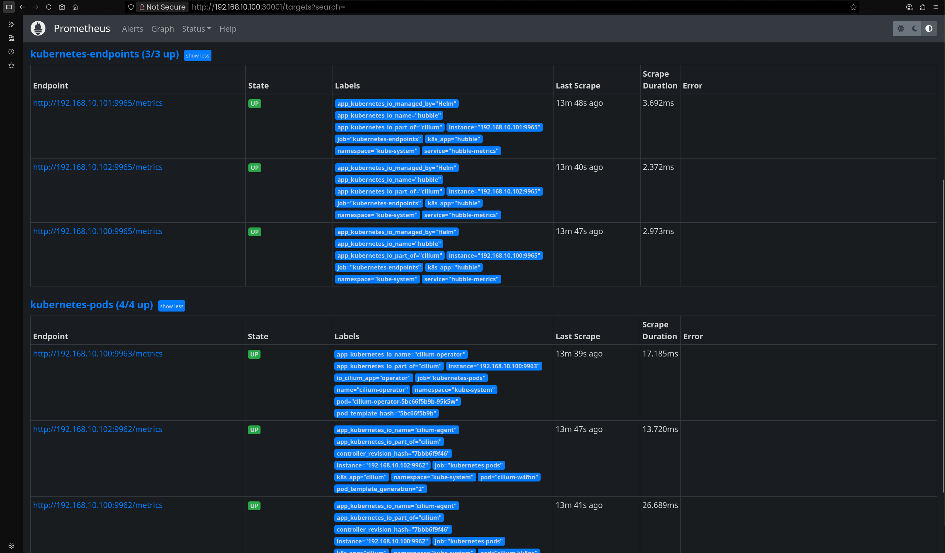
Task: Click label instance="192.168.10.100:9963"
Action: [x=494, y=366]
